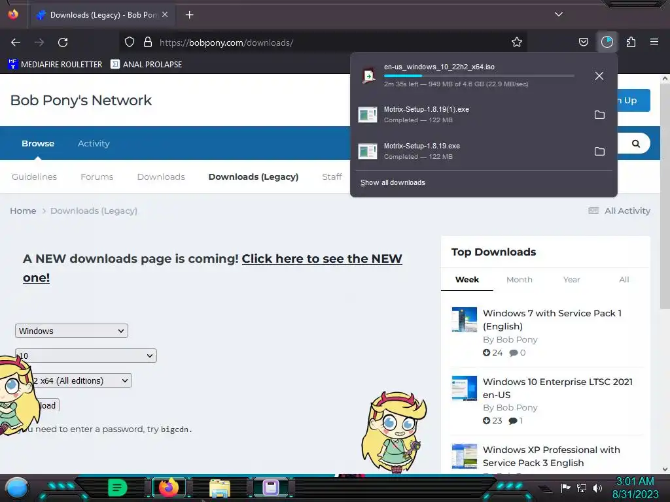Image resolution: width=670 pixels, height=502 pixels.
Task: Switch to the Activity tab
Action: pos(94,143)
